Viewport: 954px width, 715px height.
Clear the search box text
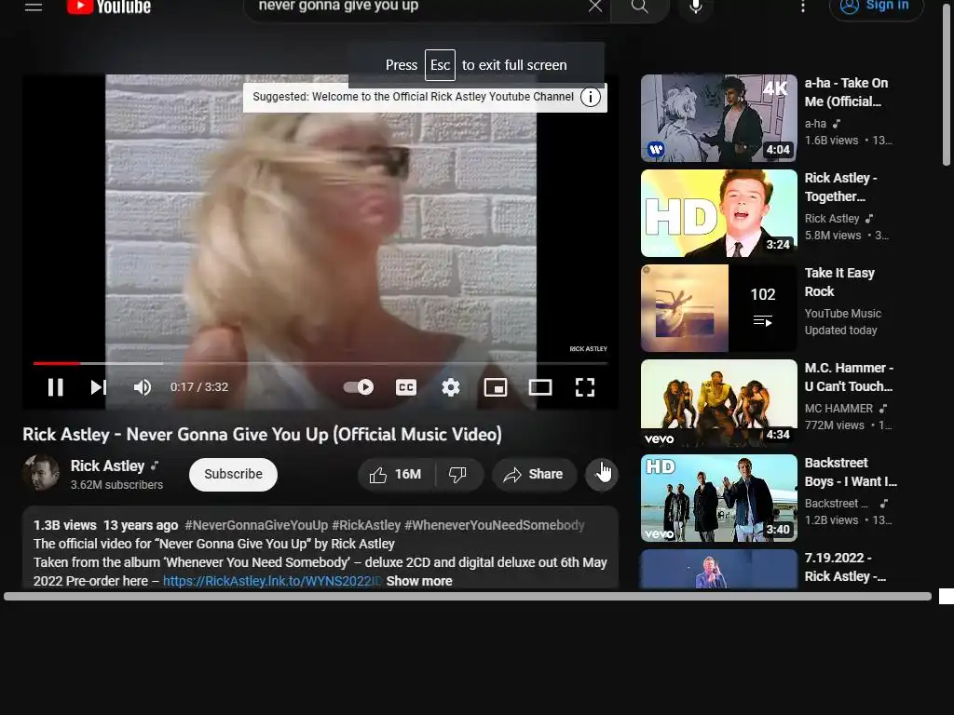pos(595,7)
